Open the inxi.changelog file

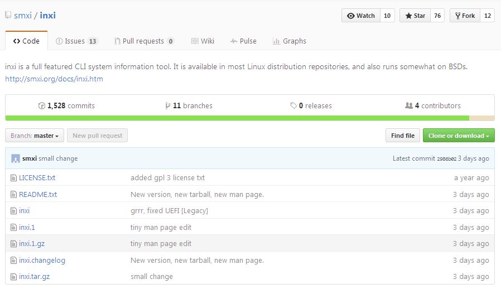coord(42,260)
